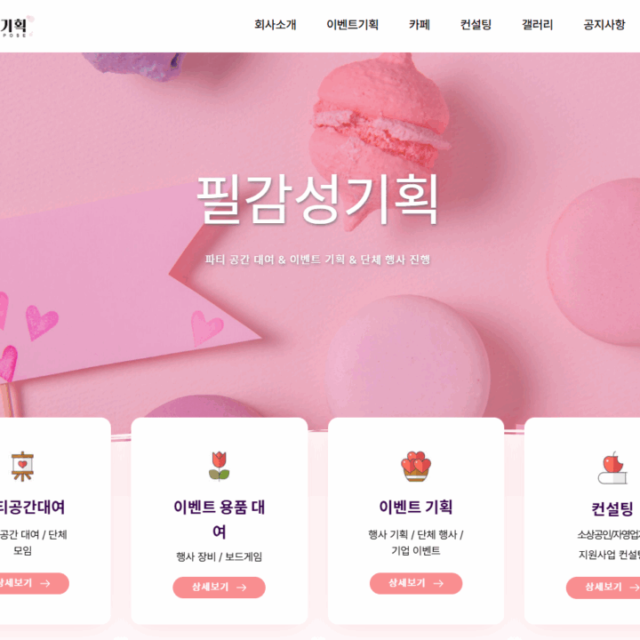Click the 컨설팅 card title

click(612, 509)
